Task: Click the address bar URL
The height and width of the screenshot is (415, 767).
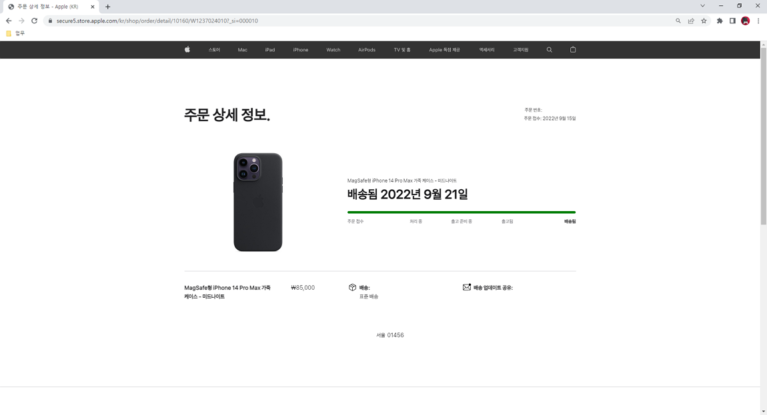Action: point(157,21)
